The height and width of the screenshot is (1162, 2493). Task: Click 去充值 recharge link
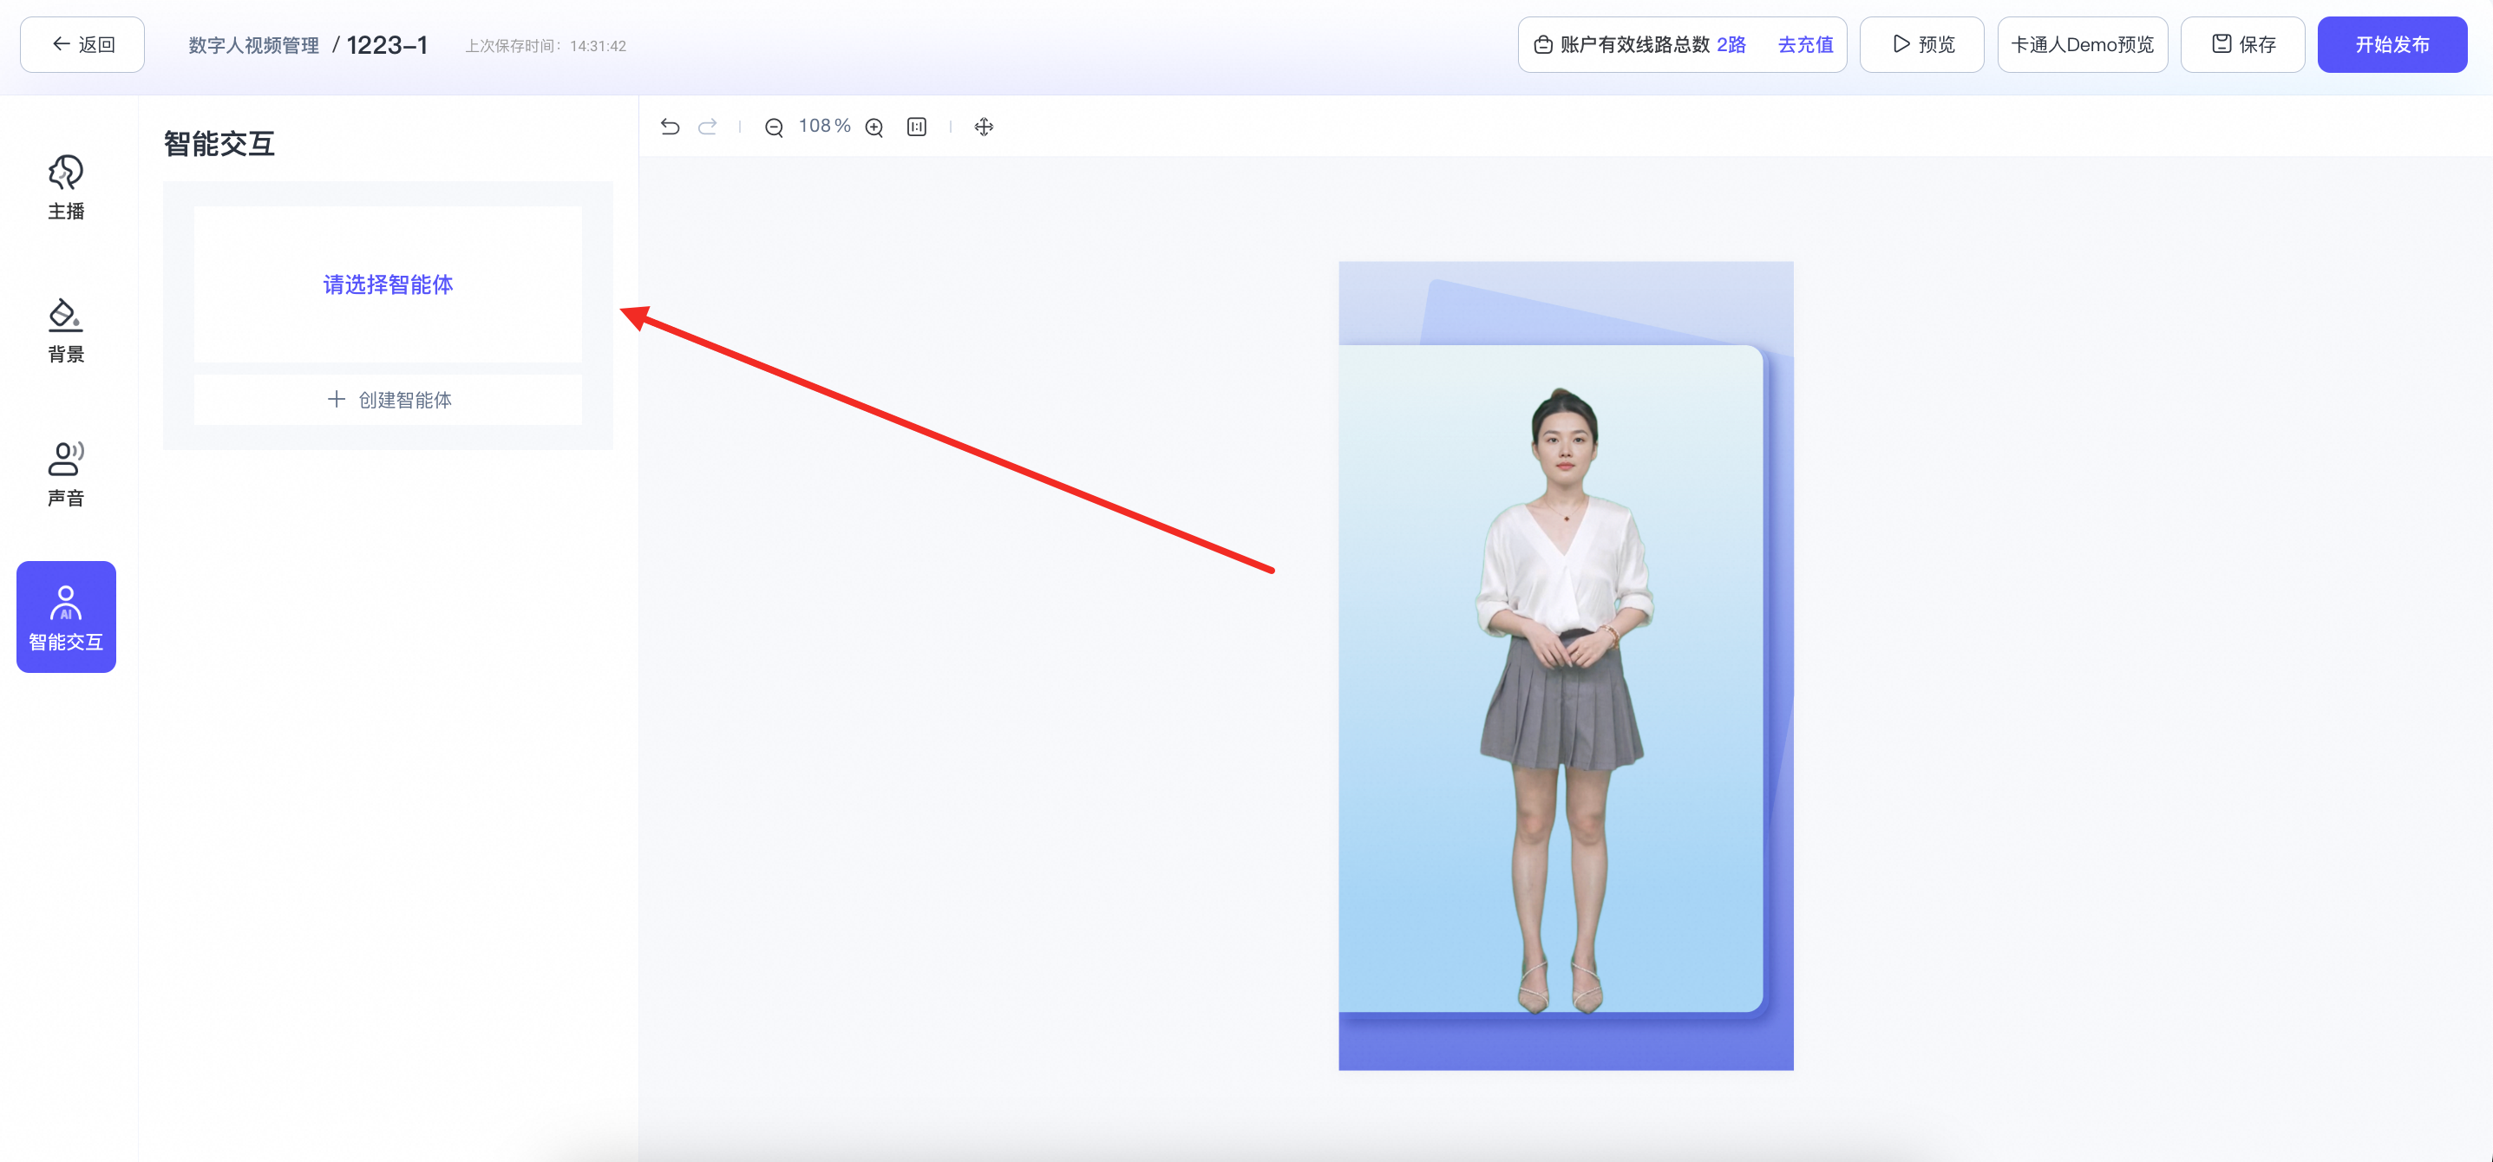click(x=1805, y=44)
